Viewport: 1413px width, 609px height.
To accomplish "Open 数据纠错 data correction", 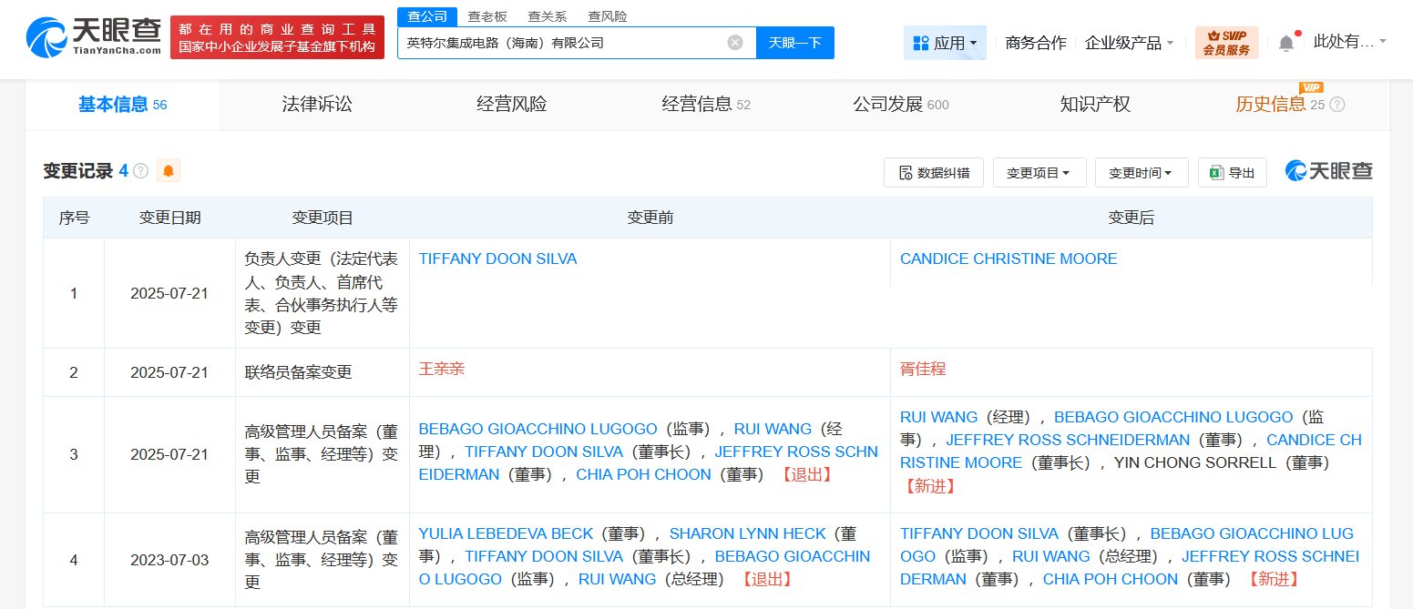I will click(934, 173).
